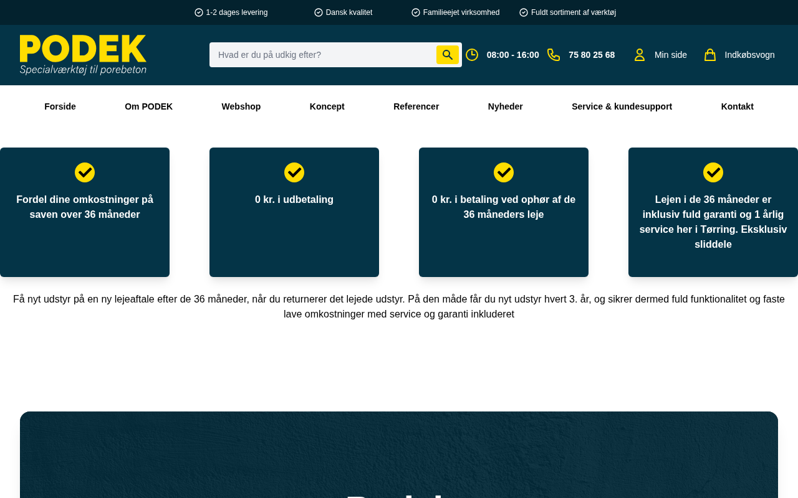Open the Indkøbsvogn link
Image resolution: width=798 pixels, height=498 pixels.
point(750,55)
